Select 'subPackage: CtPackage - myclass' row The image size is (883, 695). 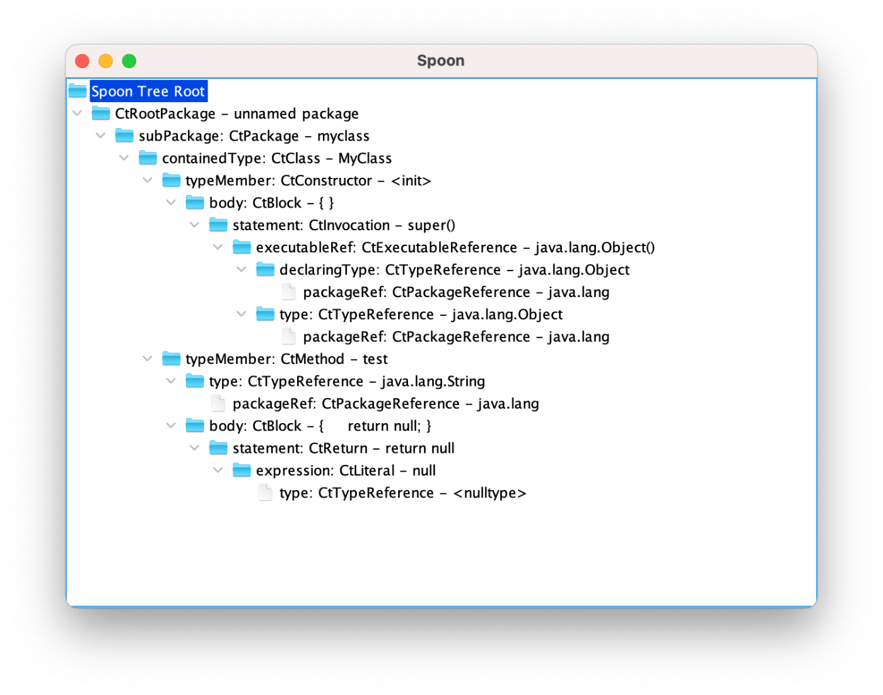tap(254, 136)
